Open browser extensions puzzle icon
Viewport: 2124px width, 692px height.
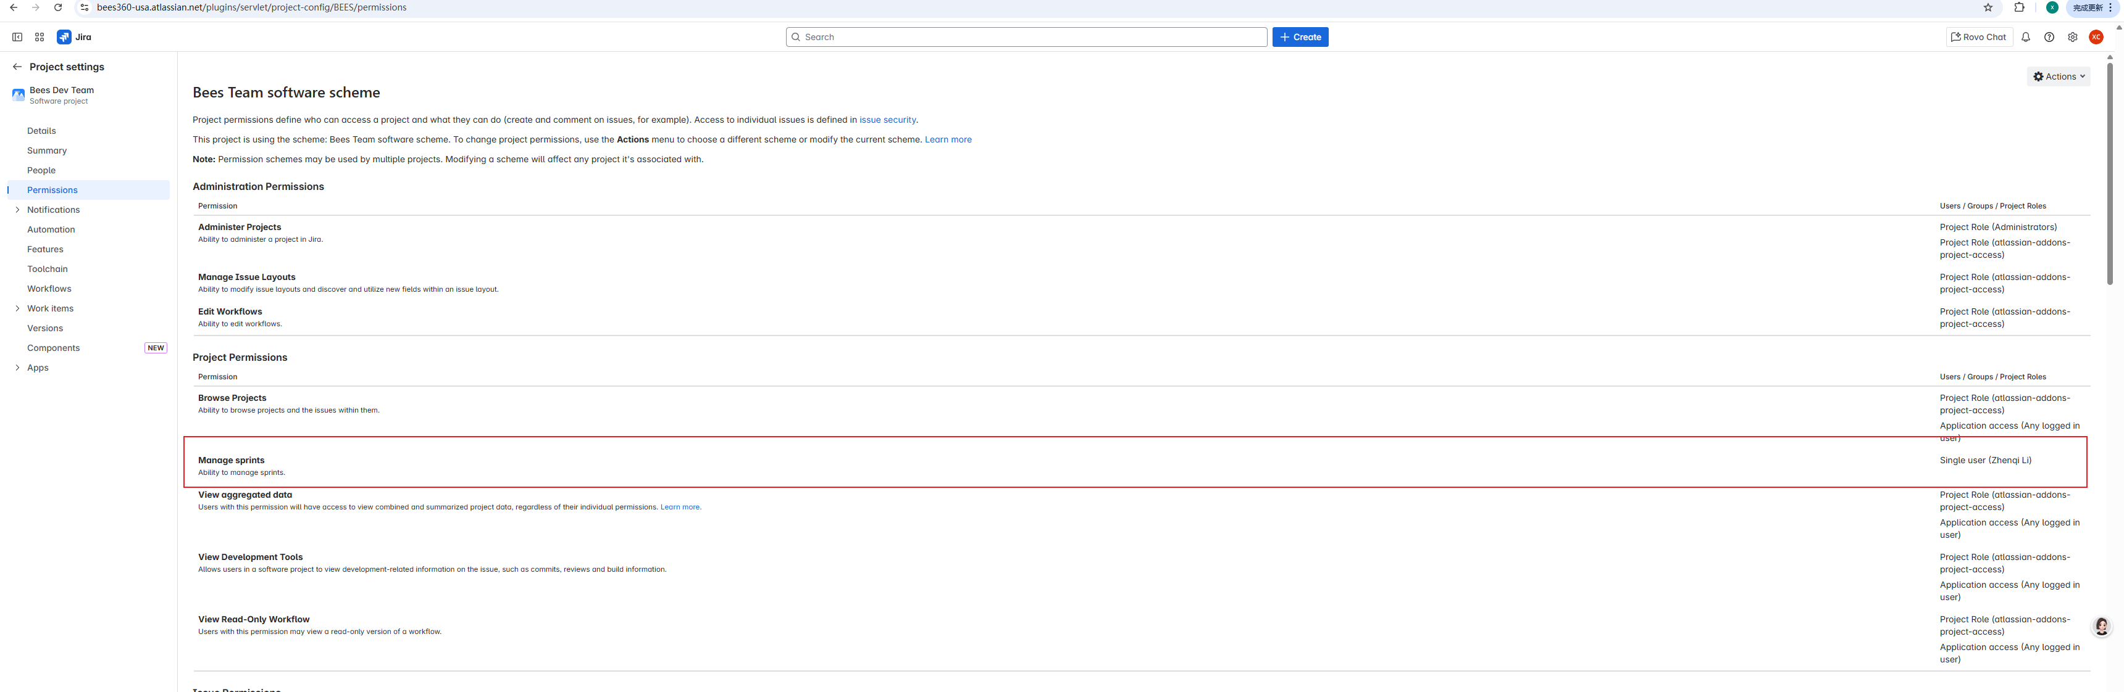pyautogui.click(x=2019, y=7)
